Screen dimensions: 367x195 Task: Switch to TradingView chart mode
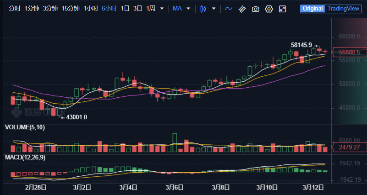pyautogui.click(x=343, y=9)
